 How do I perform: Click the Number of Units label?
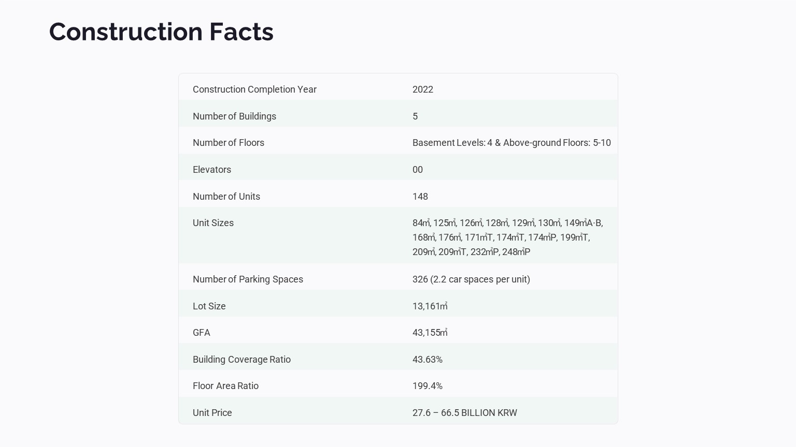coord(226,197)
